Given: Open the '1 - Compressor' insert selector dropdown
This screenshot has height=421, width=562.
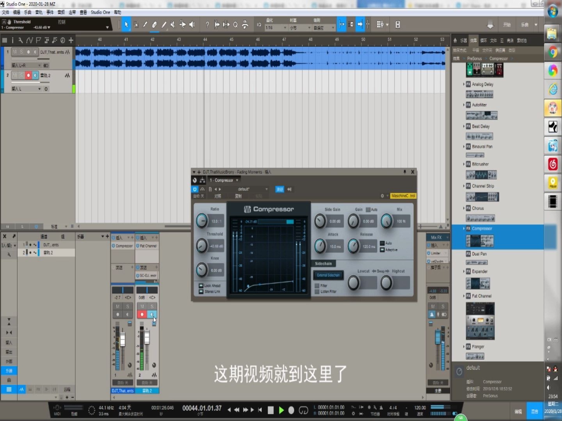Looking at the screenshot, I should [224, 180].
